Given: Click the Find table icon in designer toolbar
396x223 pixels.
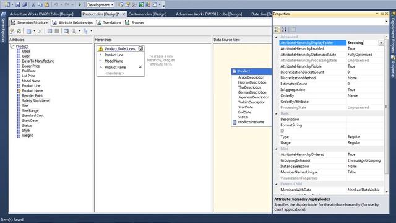Looking at the screenshot, I should coord(66,31).
